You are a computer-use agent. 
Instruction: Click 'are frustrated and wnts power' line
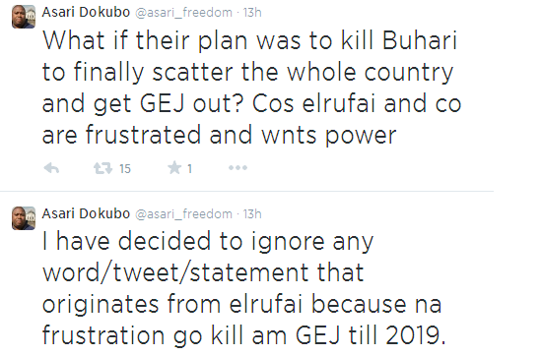(x=219, y=135)
